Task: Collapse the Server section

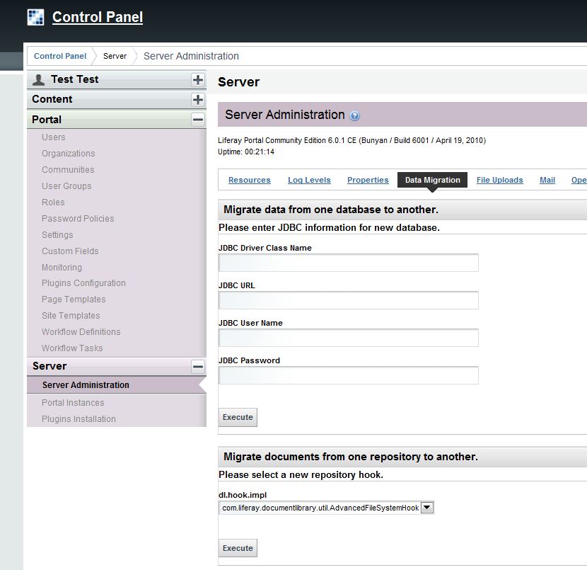Action: pyautogui.click(x=198, y=366)
